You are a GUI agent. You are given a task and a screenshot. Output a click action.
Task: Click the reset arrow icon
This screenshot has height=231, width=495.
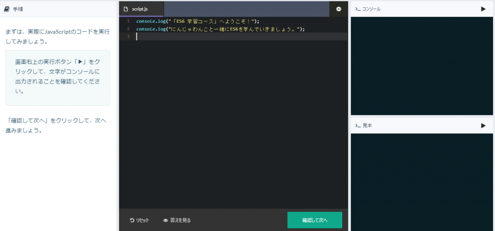[132, 220]
